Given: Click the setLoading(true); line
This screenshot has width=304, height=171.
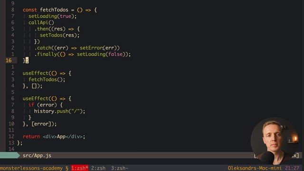Looking at the screenshot, I should [53, 16].
